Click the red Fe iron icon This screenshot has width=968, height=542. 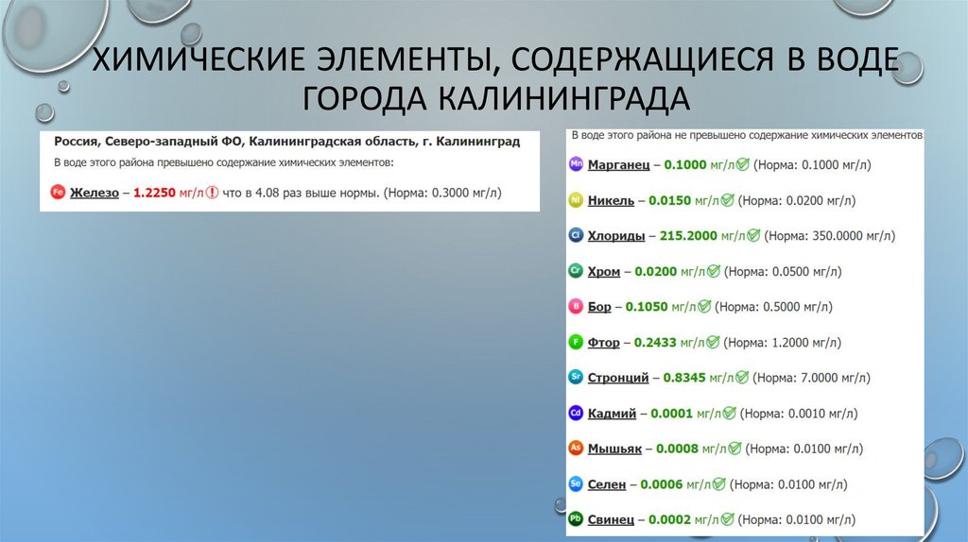[x=58, y=192]
